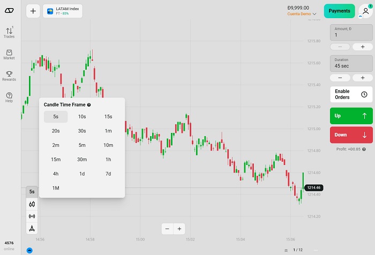Click the current price label 1214.46
Viewport: 375px width, 255px height.
click(314, 188)
